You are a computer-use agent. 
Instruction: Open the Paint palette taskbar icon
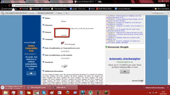[x=52, y=93]
